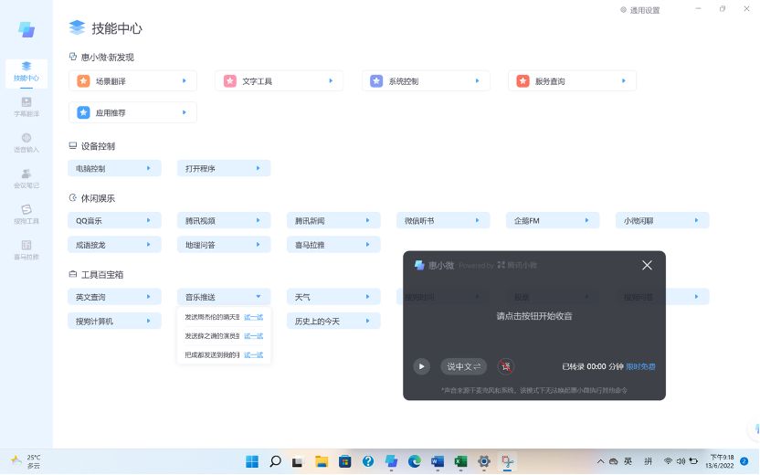Open the clock showing 下午9:18
760x475 pixels.
click(722, 461)
